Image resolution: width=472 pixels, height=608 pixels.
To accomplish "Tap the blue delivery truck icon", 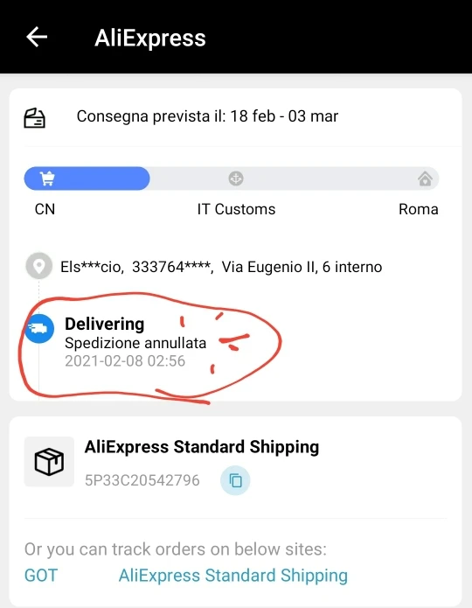I will (39, 329).
